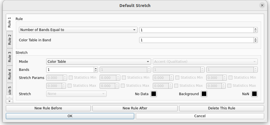Image resolution: width=270 pixels, height=125 pixels.
Task: Decrement the first Bands spinbox
Action: 96,71
